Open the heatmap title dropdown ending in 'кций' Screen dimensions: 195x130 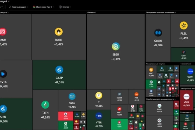pyautogui.click(x=5, y=1)
